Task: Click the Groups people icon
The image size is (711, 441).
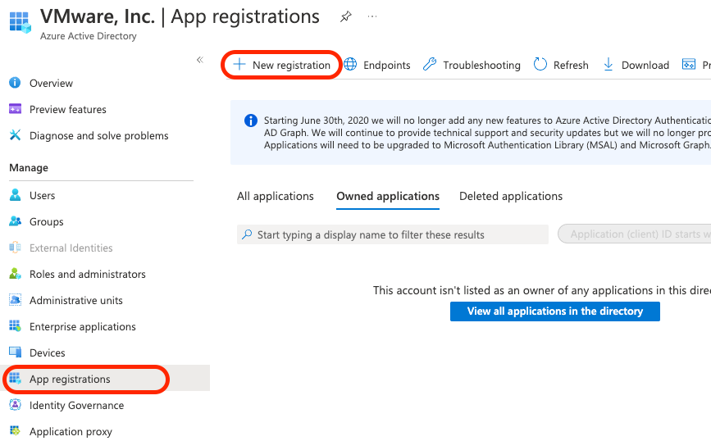Action: 15,221
